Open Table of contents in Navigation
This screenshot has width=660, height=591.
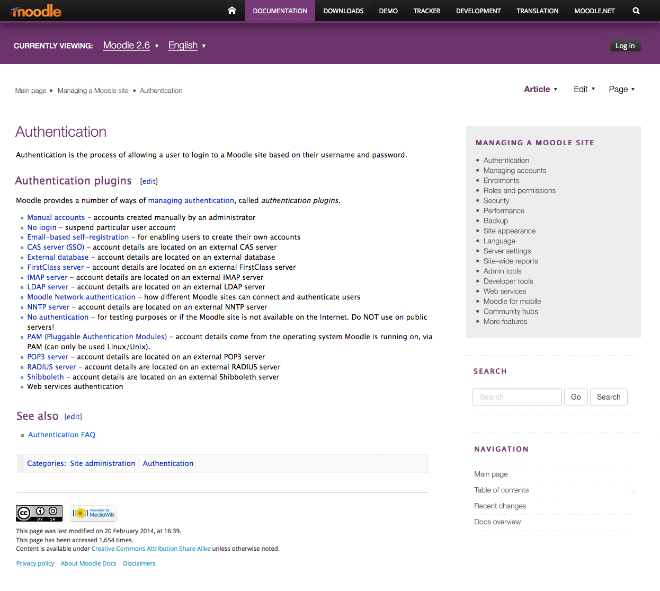[502, 490]
